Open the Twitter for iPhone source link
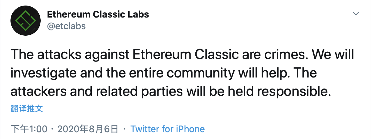379x139 pixels. [x=168, y=129]
